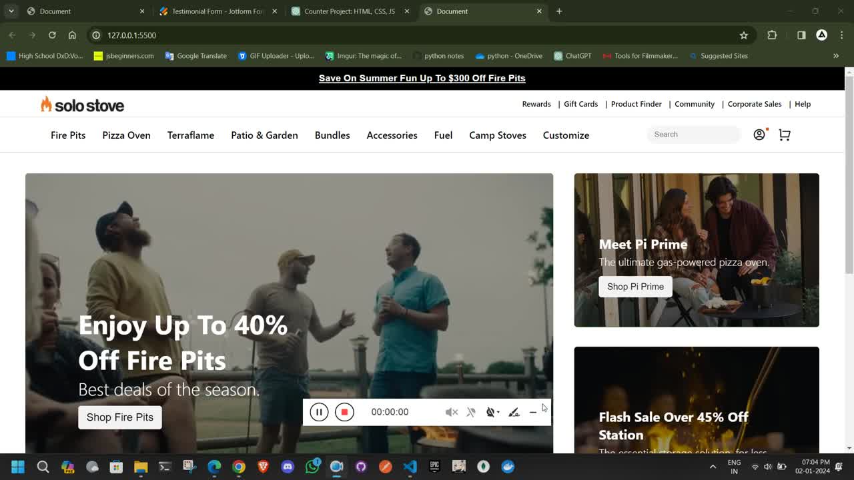Click the Meet Pi Prime card image

[697, 250]
